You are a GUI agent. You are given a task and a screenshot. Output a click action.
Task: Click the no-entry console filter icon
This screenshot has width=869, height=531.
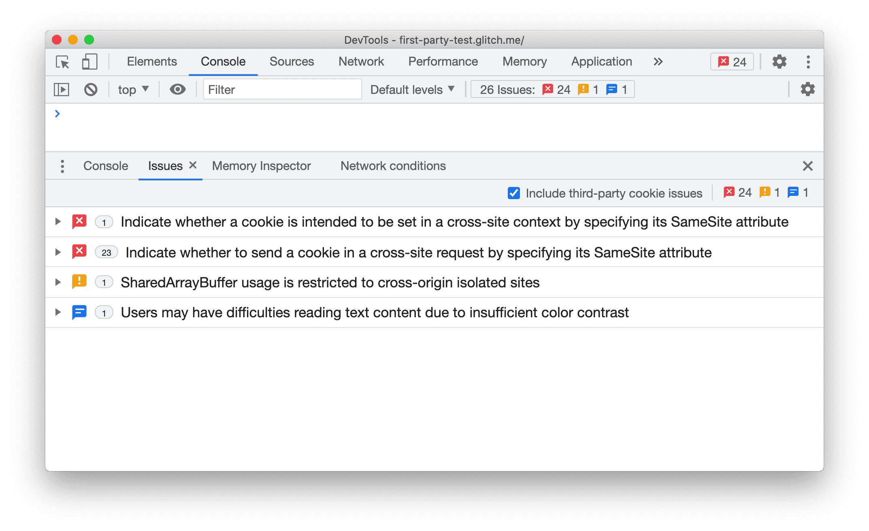tap(92, 89)
